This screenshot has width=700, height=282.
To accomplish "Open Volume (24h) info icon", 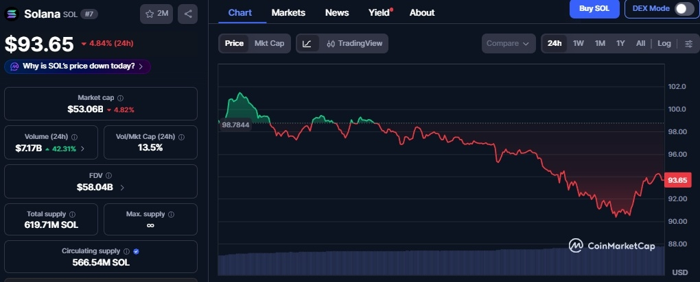I will point(75,137).
